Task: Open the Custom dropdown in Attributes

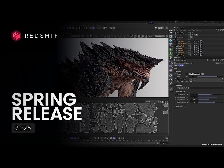Action: (219, 63)
